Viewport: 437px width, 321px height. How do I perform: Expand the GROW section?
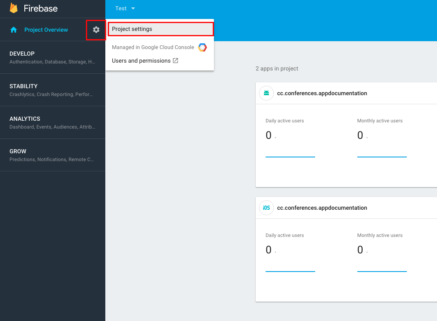pos(53,155)
